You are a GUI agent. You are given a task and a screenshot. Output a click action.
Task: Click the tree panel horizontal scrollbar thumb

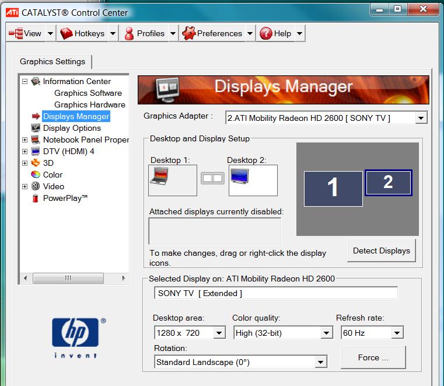pyautogui.click(x=68, y=278)
